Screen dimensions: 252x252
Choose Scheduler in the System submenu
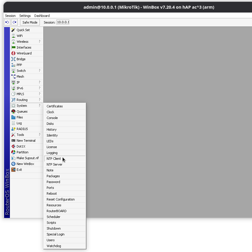(x=54, y=217)
